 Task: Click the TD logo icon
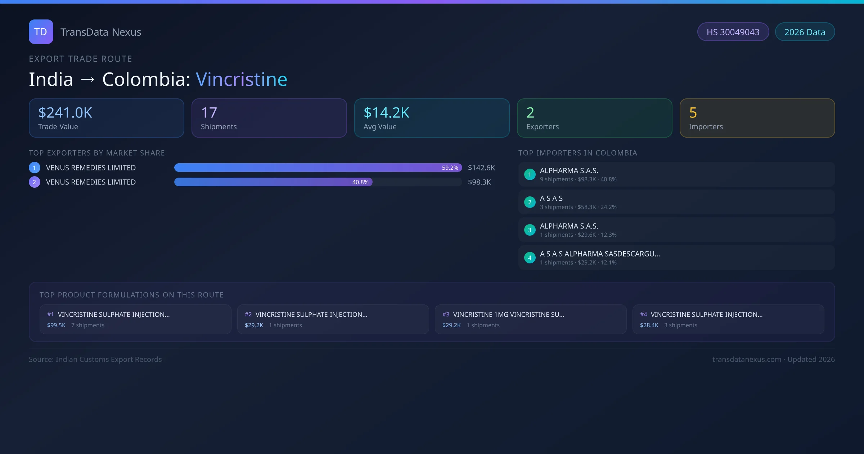point(41,32)
